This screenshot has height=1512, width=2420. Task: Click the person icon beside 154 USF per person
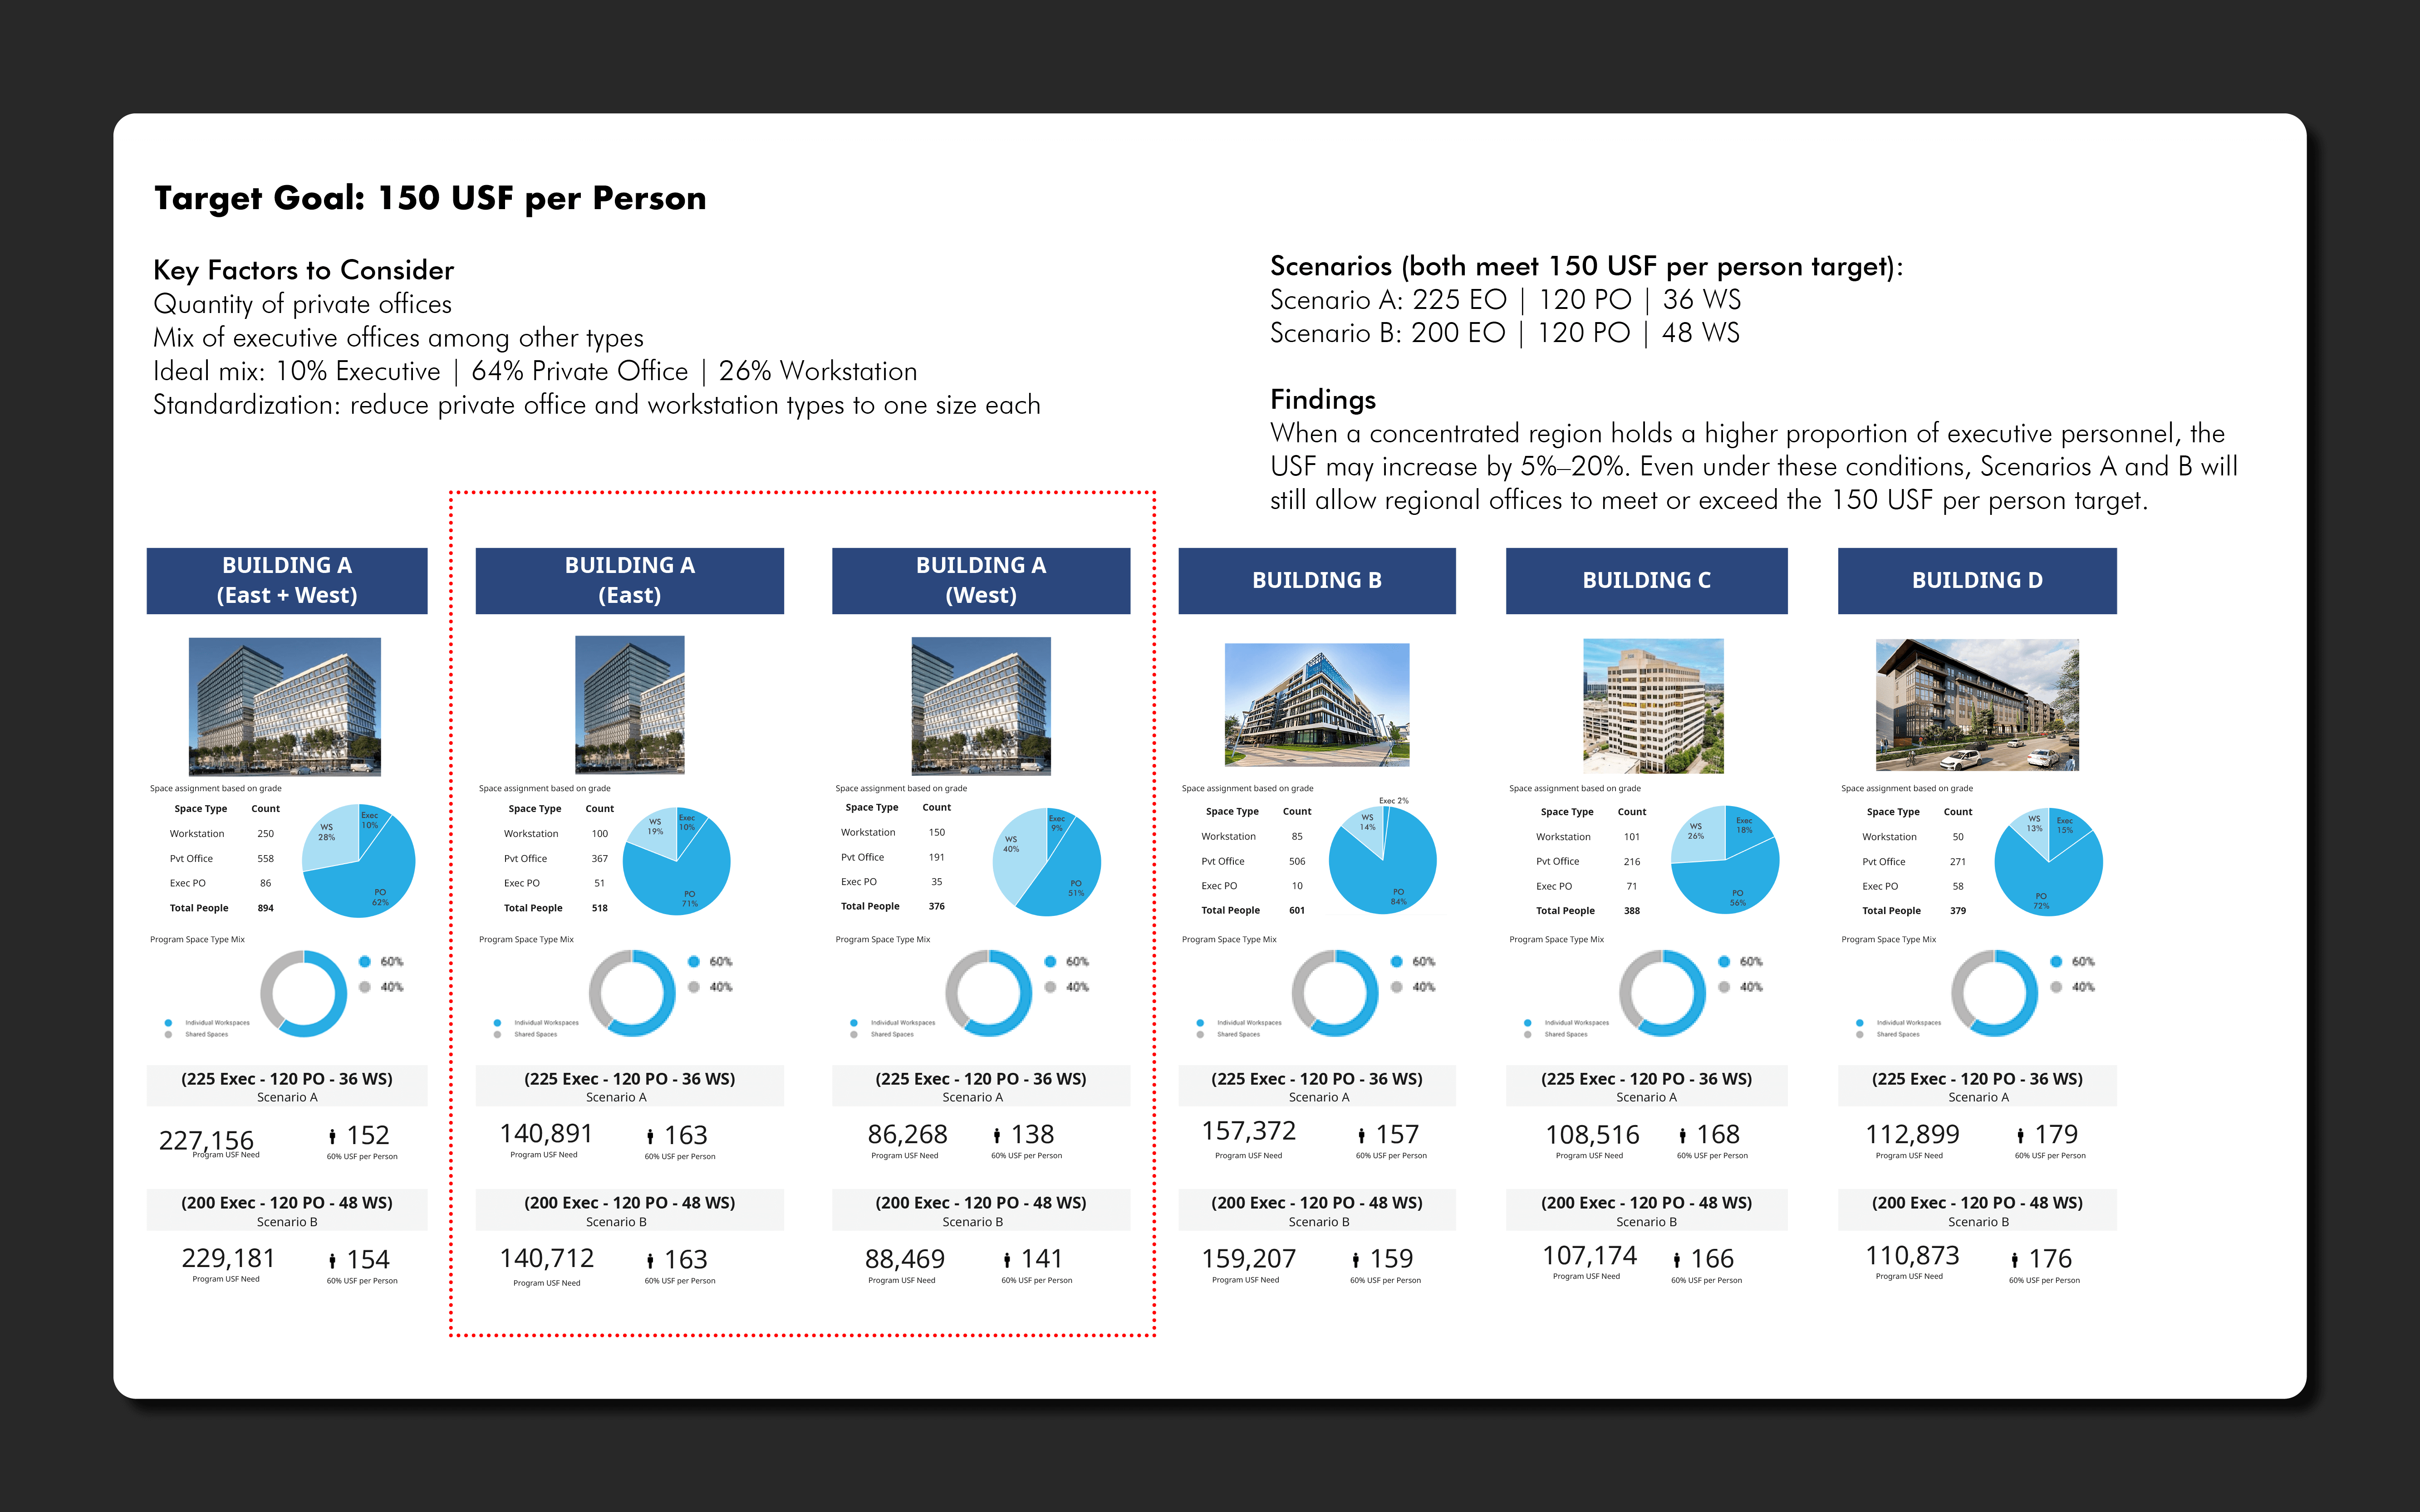[332, 1261]
